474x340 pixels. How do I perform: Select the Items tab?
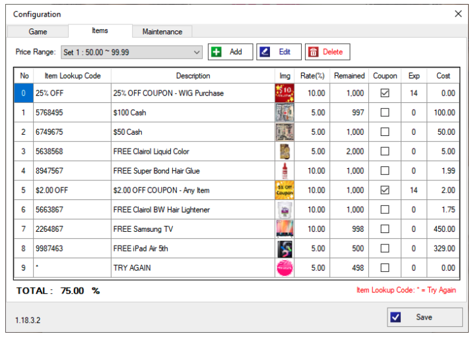pos(100,30)
